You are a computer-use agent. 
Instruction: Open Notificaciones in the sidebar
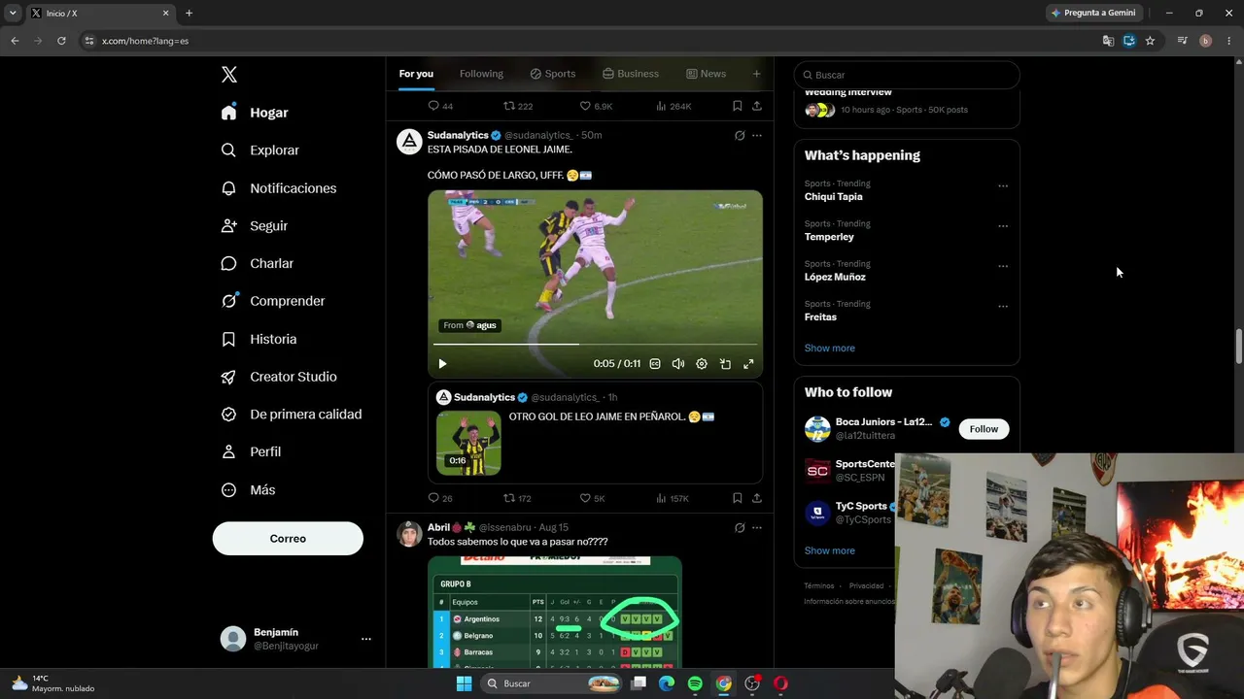coord(278,188)
